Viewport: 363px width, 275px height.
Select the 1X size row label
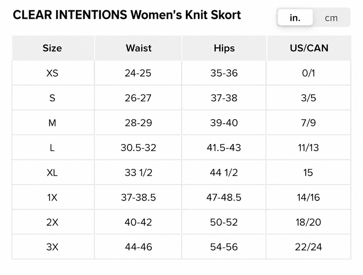pos(52,197)
